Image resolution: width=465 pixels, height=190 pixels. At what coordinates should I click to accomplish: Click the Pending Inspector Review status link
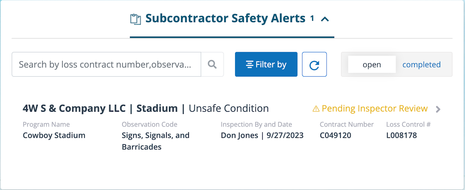(x=374, y=108)
